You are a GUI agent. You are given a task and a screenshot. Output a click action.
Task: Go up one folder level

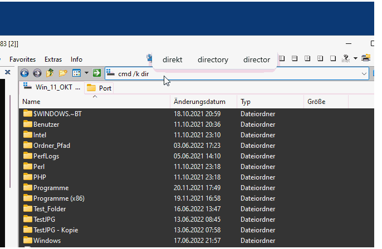click(50, 73)
